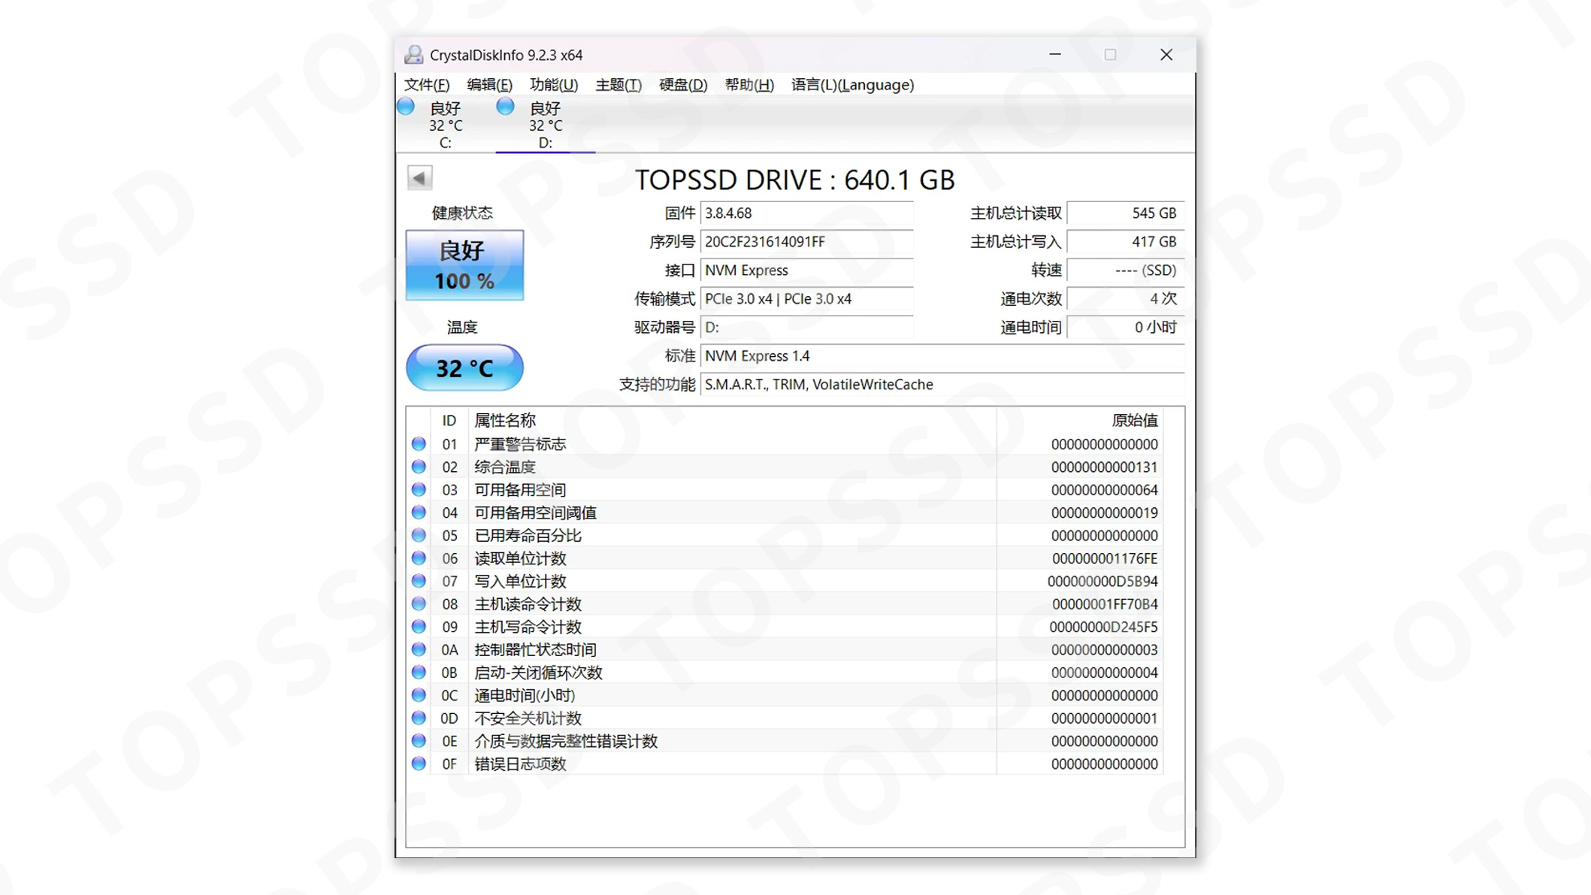Select attribute name 控制器忙状态时间
Viewport: 1591px width, 895px height.
pos(536,650)
